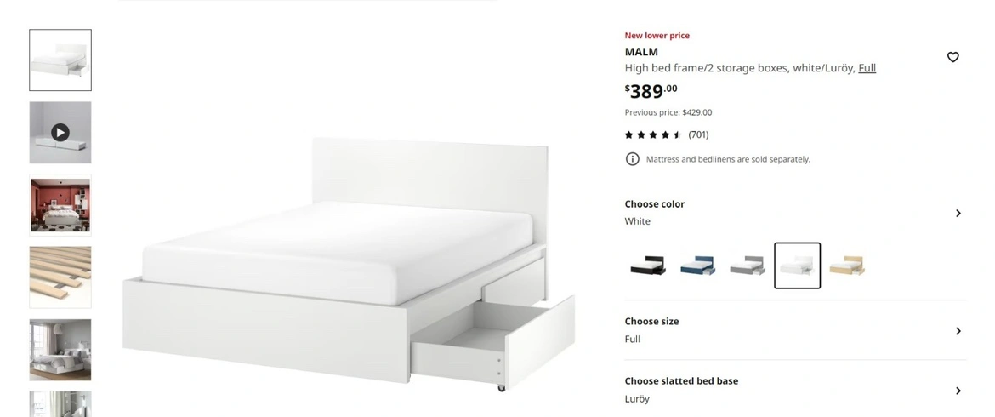The image size is (995, 417).
Task: Open the 701 reviews count link
Action: click(698, 134)
